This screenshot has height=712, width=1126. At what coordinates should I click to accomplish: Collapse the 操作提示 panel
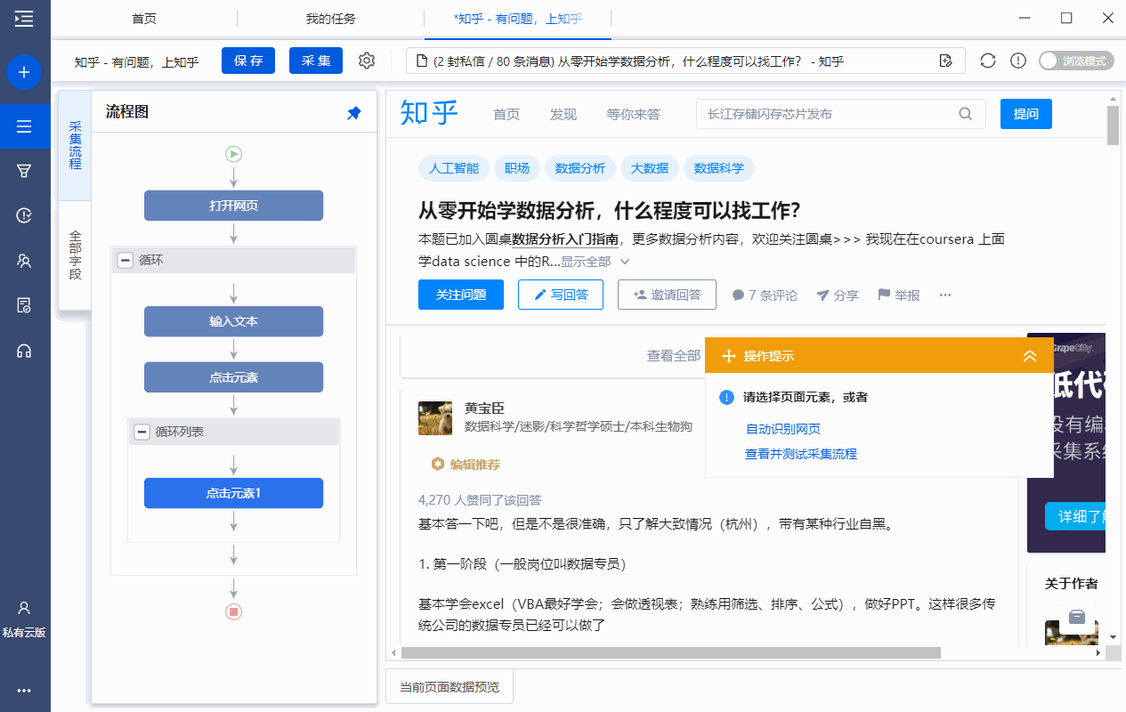pyautogui.click(x=1030, y=356)
